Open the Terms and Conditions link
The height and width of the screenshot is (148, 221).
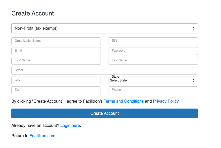(x=124, y=101)
